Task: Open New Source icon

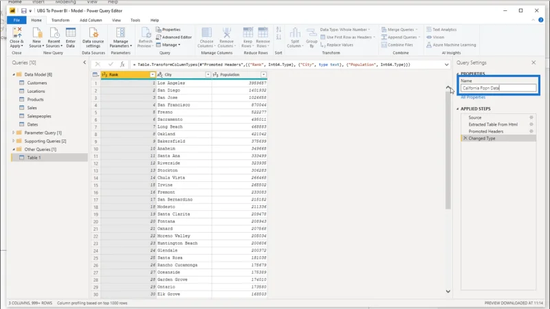Action: (x=36, y=32)
